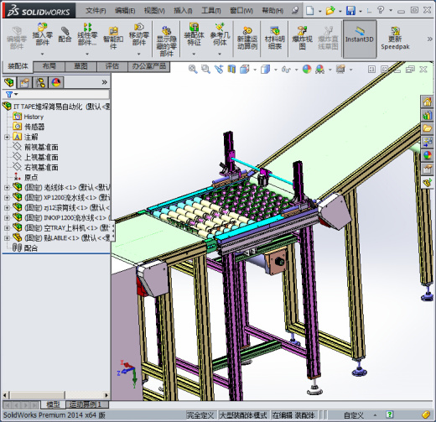The image size is (436, 422).
Task: Open the 插入零部件 dropdown arrow
Action: pyautogui.click(x=43, y=54)
